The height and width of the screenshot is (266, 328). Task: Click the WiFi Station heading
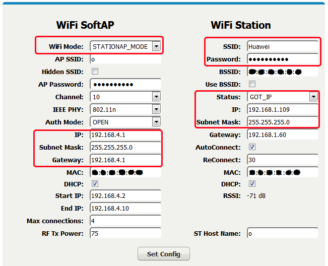241,25
